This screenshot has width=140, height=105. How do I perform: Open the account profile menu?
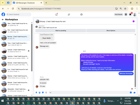tap(135, 15)
